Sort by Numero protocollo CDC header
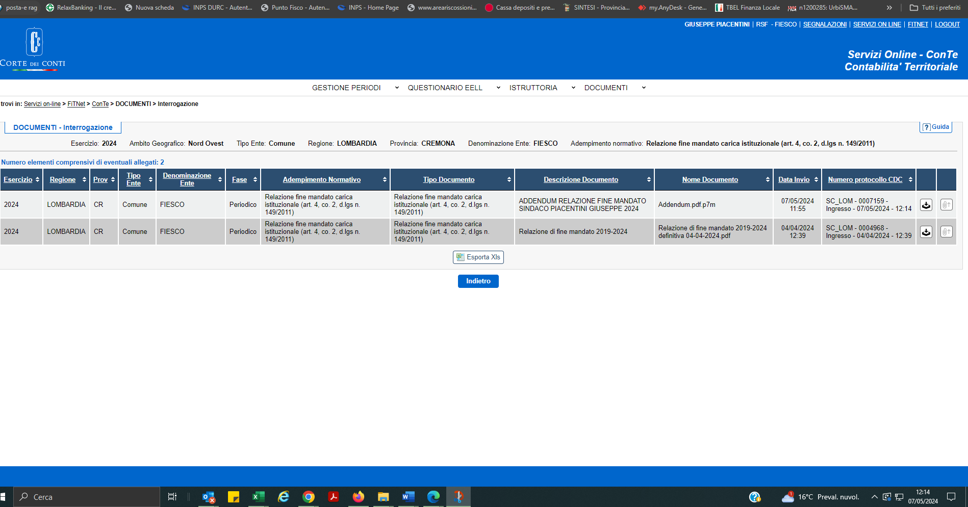 (865, 180)
